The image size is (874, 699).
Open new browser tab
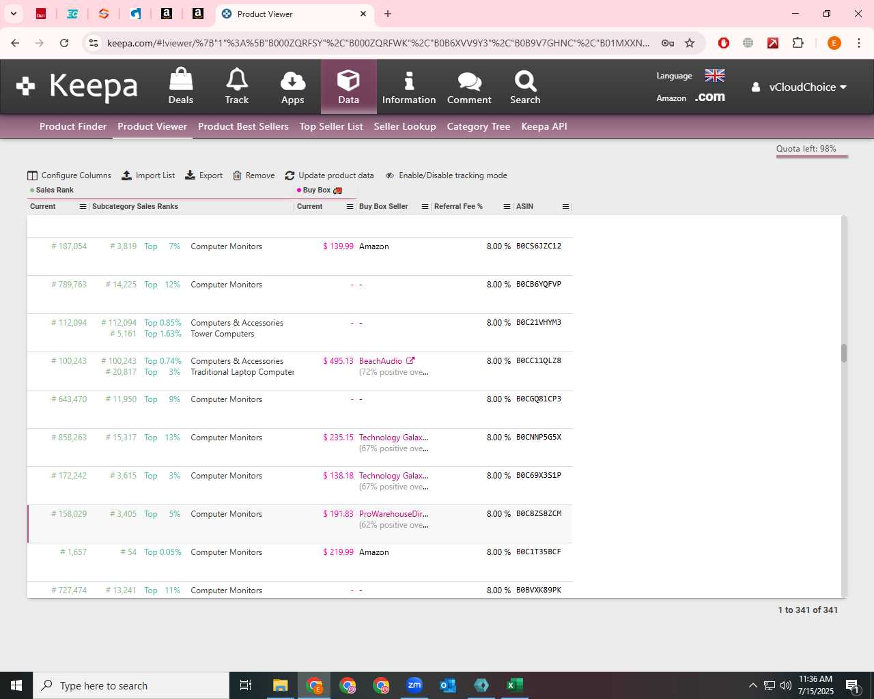(x=388, y=14)
